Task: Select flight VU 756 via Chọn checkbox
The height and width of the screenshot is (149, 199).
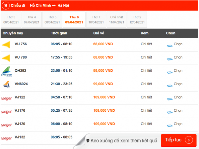Action: [170, 46]
